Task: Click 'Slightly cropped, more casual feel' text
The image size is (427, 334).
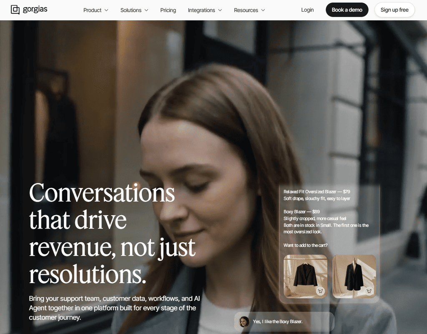Action: tap(315, 218)
